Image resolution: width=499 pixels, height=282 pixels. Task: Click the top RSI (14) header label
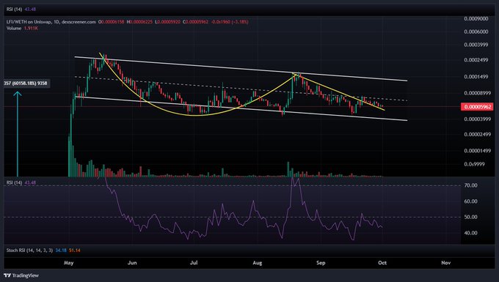15,10
